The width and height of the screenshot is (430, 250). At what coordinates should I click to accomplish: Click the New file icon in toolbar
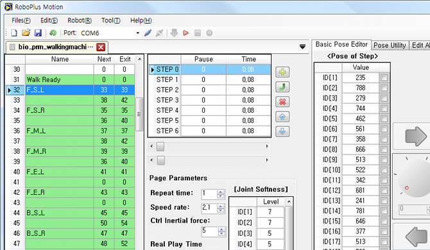14,33
